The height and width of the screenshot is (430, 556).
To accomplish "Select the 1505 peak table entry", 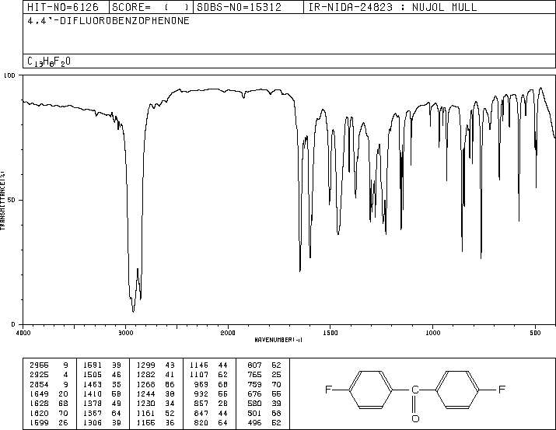I will pyautogui.click(x=102, y=374).
